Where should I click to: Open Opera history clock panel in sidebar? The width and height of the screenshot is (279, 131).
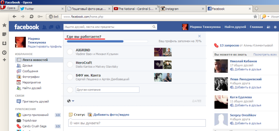pos(5,53)
